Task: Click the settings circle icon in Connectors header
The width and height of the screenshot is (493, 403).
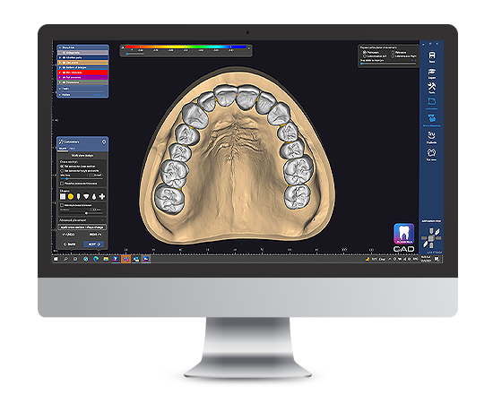Action: pyautogui.click(x=104, y=142)
